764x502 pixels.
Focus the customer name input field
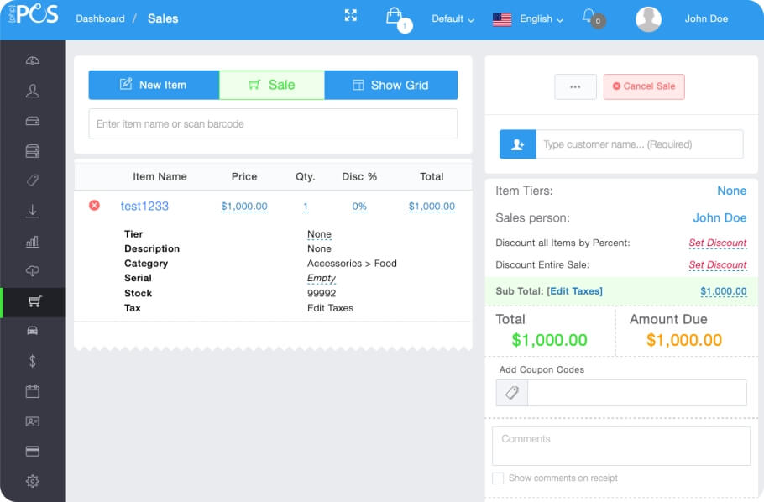[x=640, y=144]
